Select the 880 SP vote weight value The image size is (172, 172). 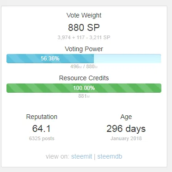[x=84, y=28]
